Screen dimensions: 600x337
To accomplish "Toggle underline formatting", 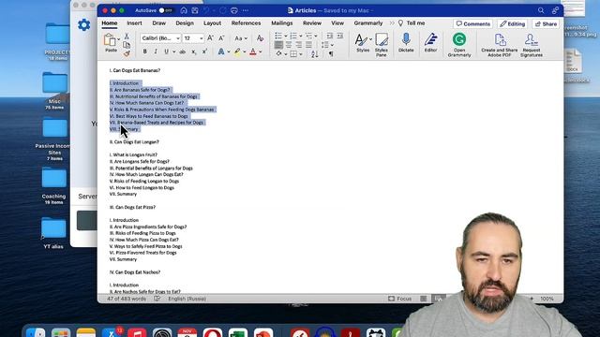I will pos(166,51).
